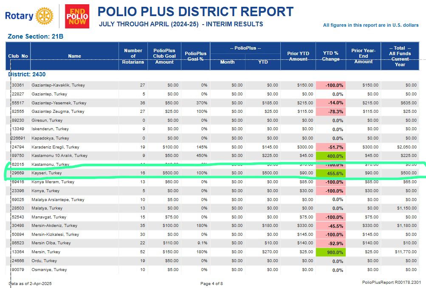The width and height of the screenshot is (426, 288).
Task: Click the Page 4 of 8 footer
Action: (212, 284)
